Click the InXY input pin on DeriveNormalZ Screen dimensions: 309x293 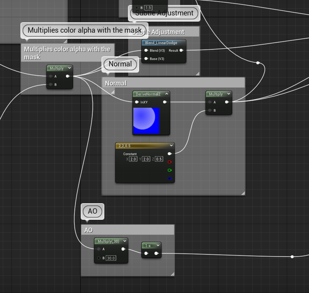[137, 102]
